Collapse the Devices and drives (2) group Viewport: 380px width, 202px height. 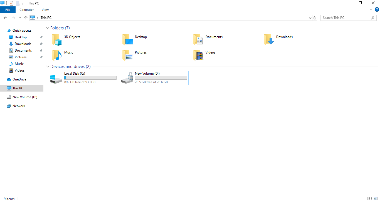48,67
